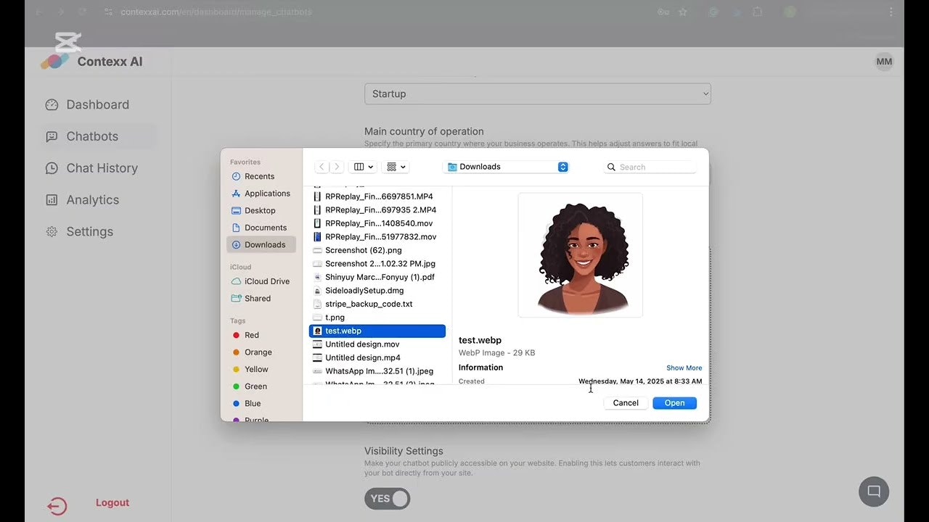
Task: Select Downloads in sidebar favorites
Action: point(261,244)
